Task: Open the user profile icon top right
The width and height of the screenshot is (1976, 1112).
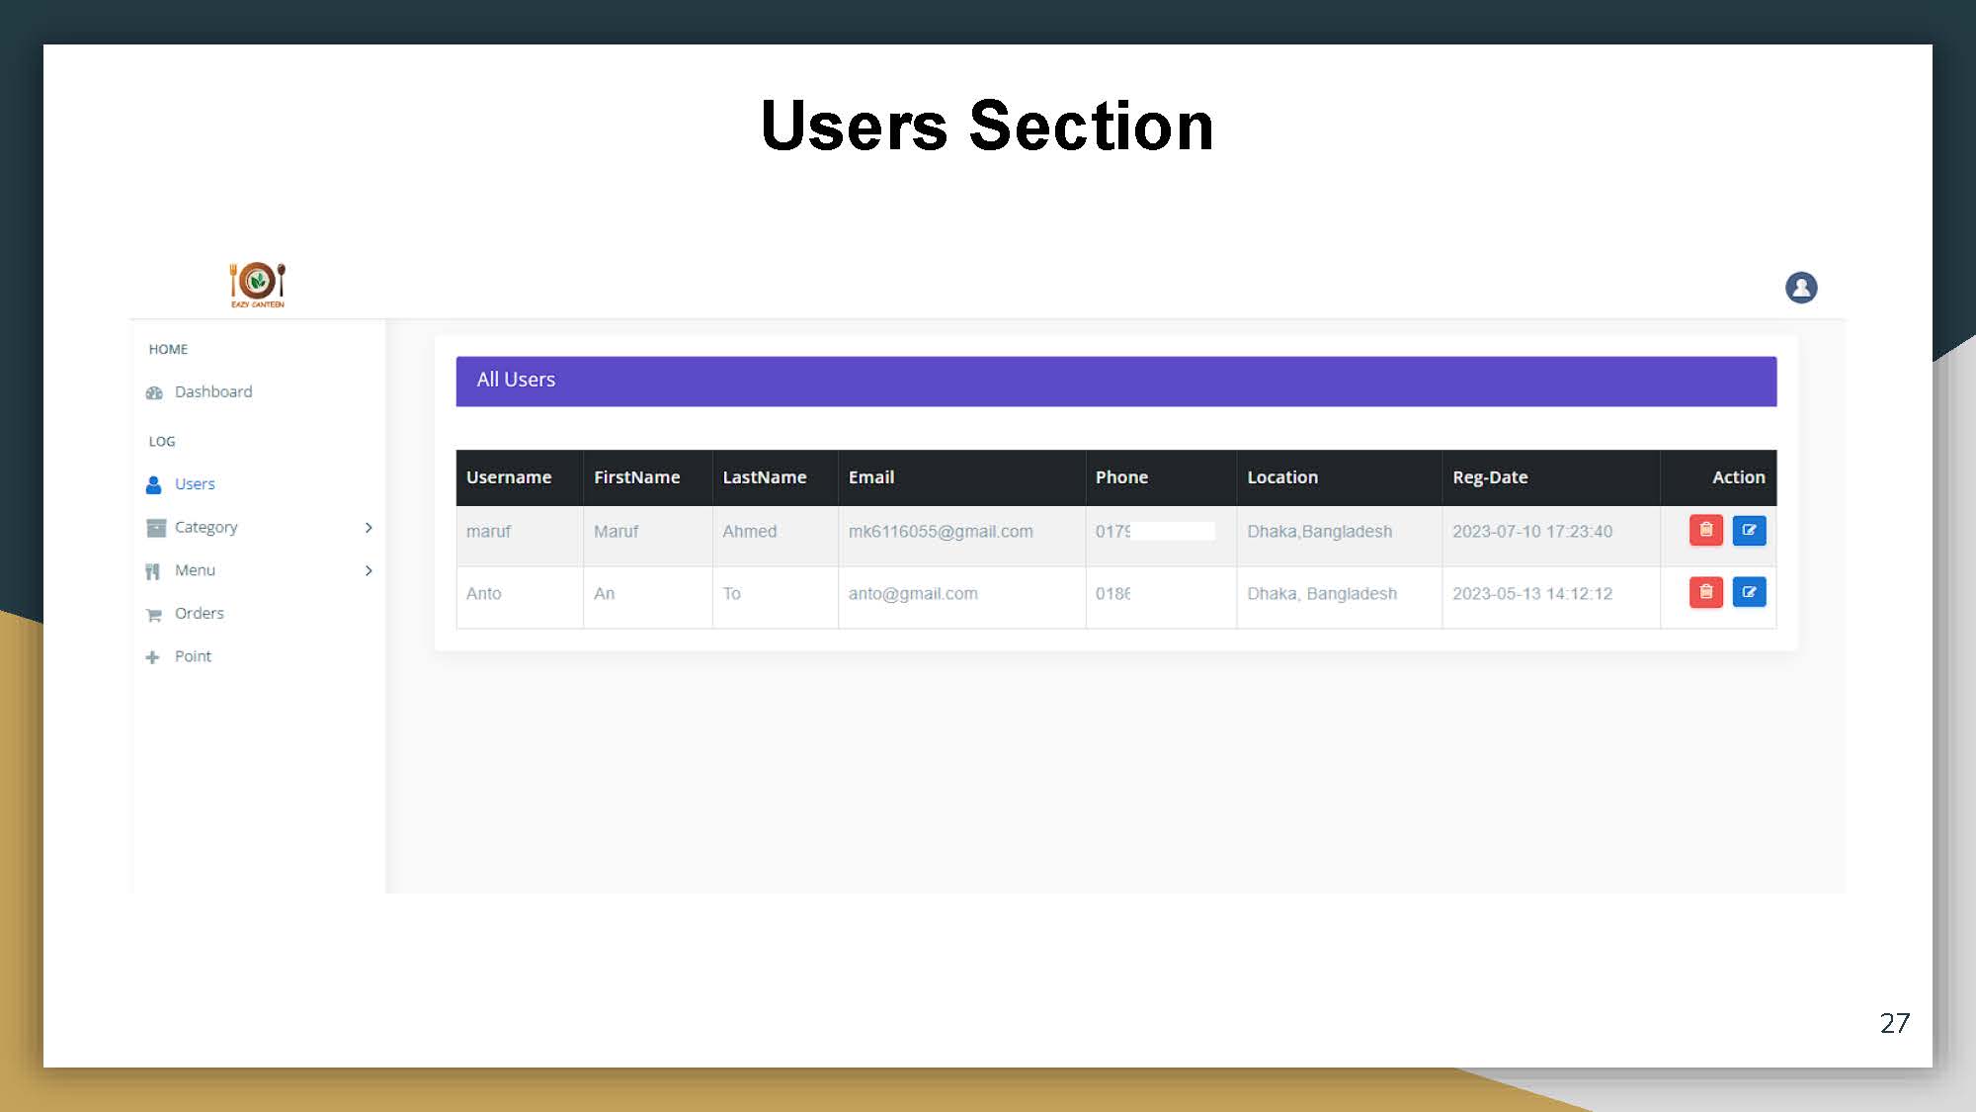Action: pos(1801,287)
